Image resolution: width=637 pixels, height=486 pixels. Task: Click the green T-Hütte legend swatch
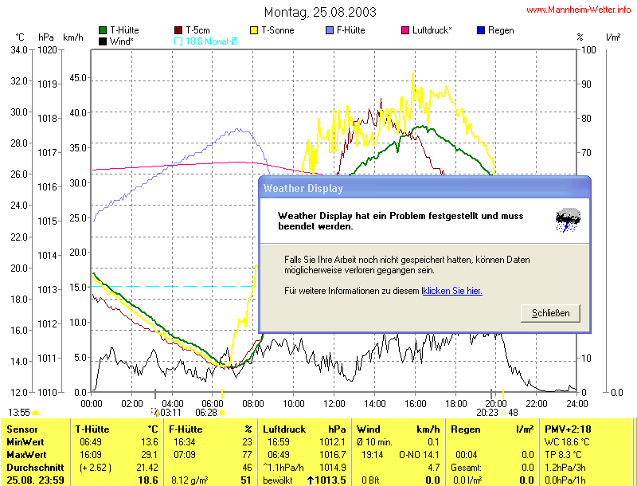click(x=103, y=30)
